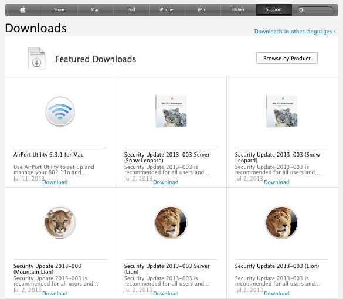Open Downloads in other languages link

(294, 32)
